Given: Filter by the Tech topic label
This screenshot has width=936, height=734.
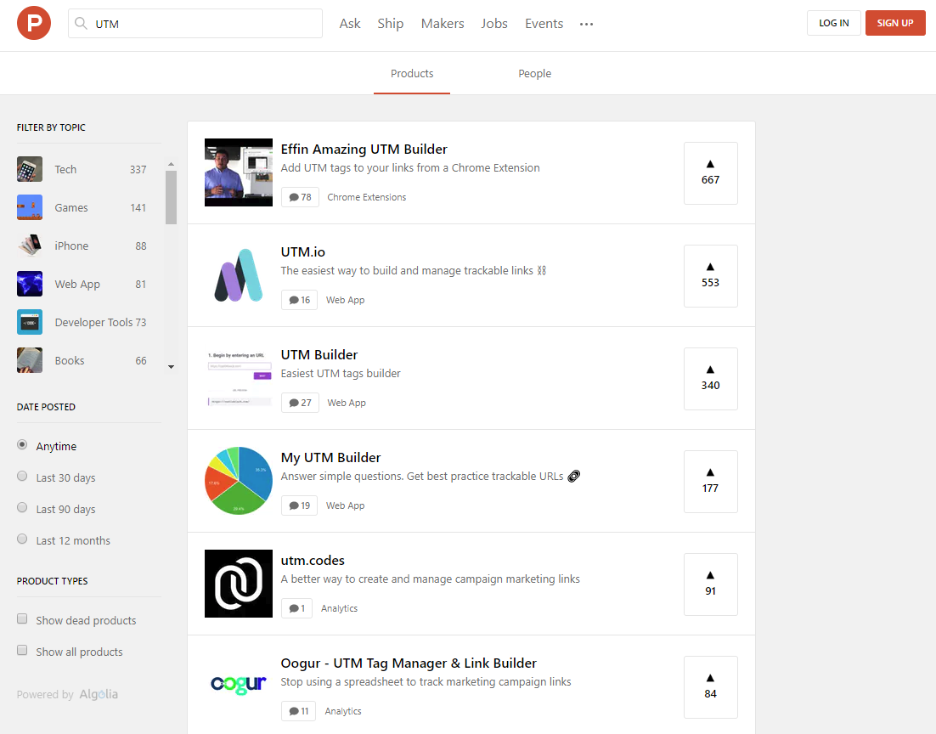Looking at the screenshot, I should click(x=65, y=170).
